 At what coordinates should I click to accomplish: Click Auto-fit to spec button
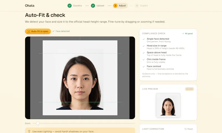(38, 31)
